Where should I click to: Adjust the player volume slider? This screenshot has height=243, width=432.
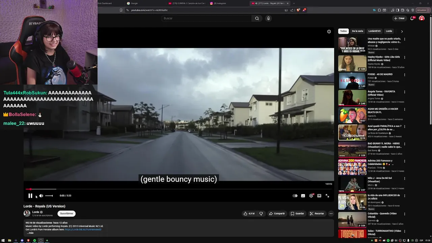pyautogui.click(x=49, y=196)
